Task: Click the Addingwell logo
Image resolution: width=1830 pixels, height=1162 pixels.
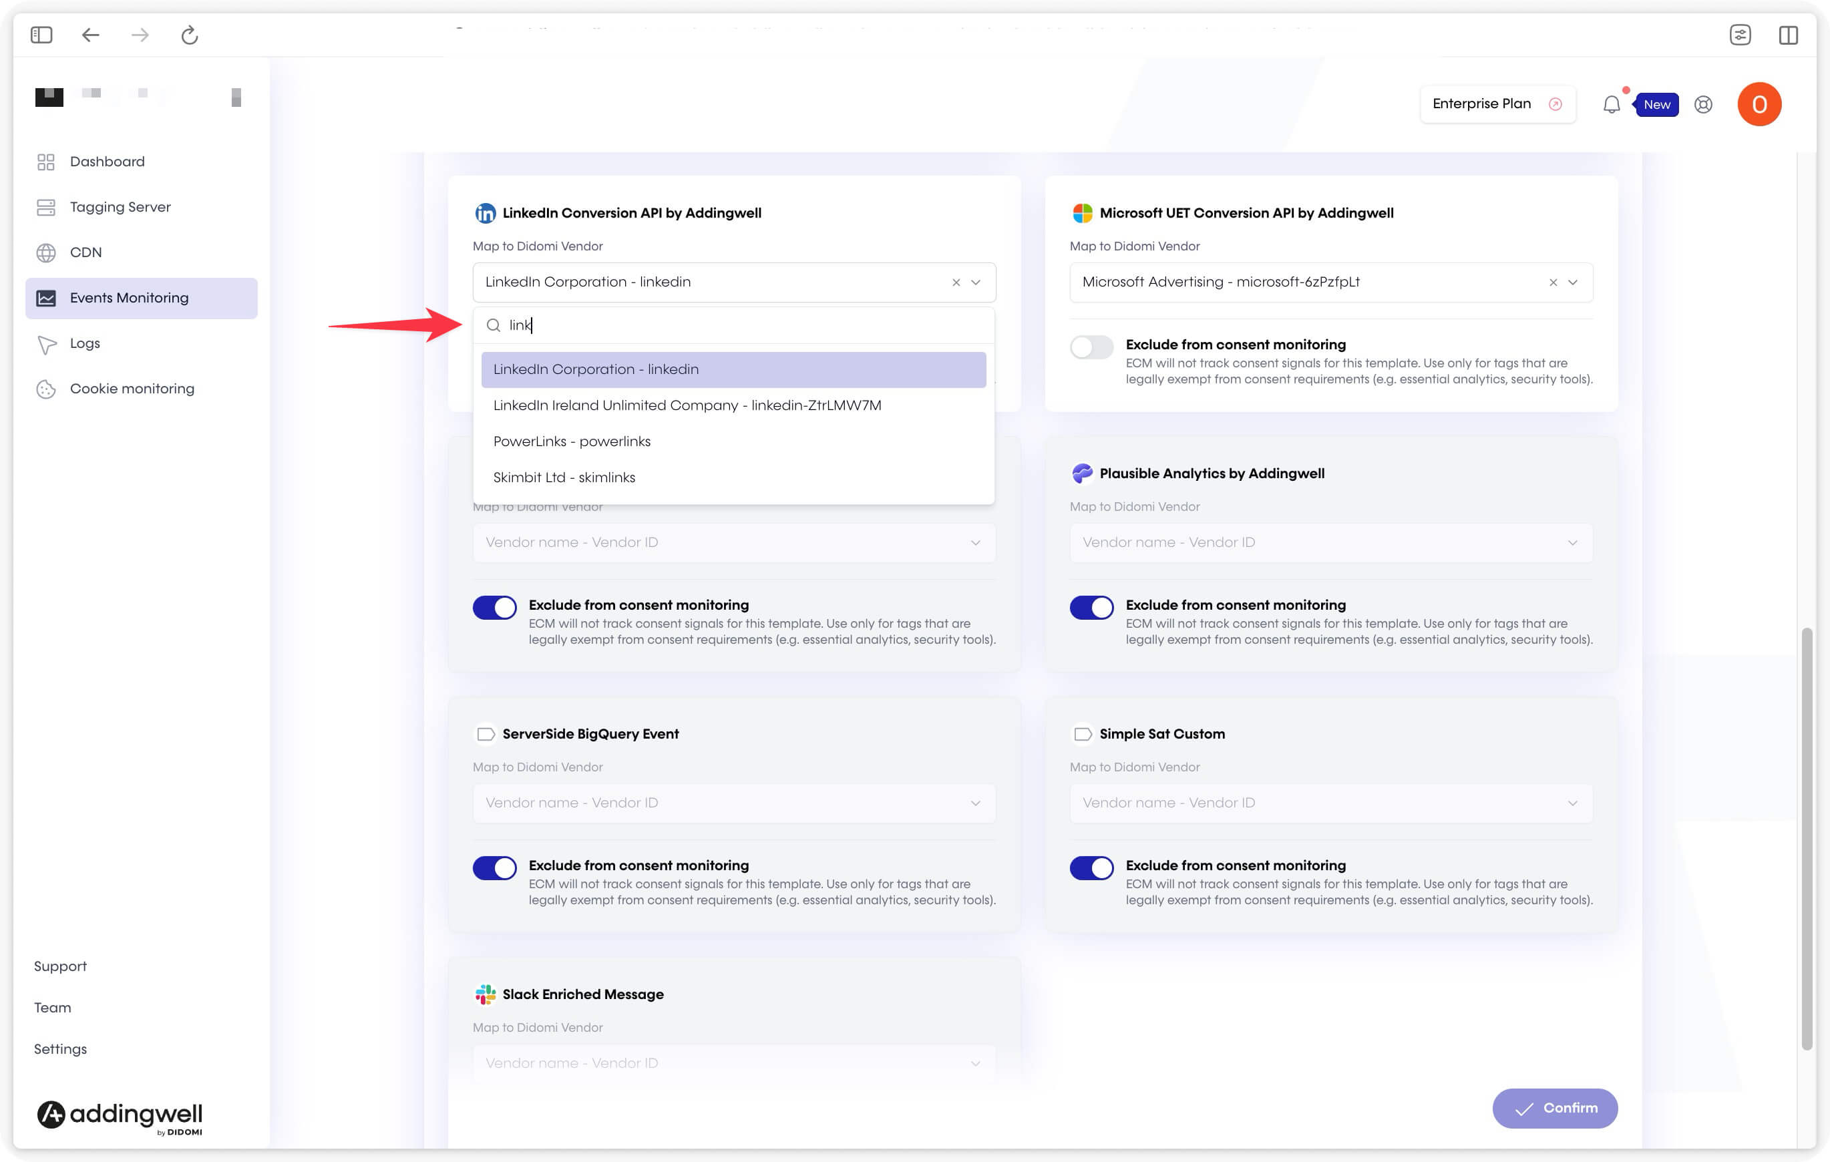Action: point(120,1117)
